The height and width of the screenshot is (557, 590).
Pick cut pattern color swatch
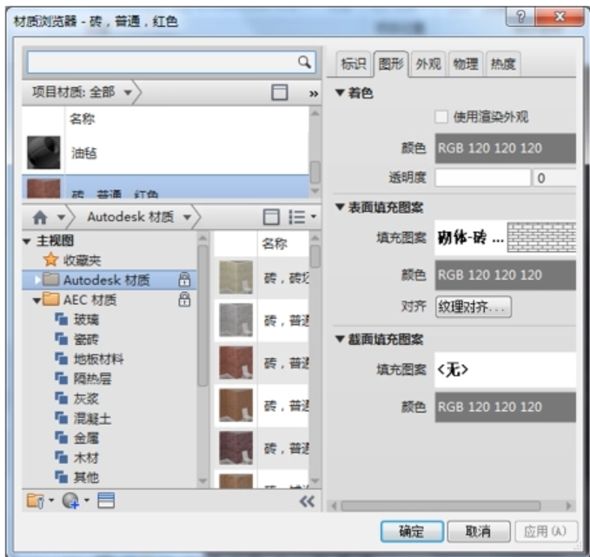tap(506, 407)
